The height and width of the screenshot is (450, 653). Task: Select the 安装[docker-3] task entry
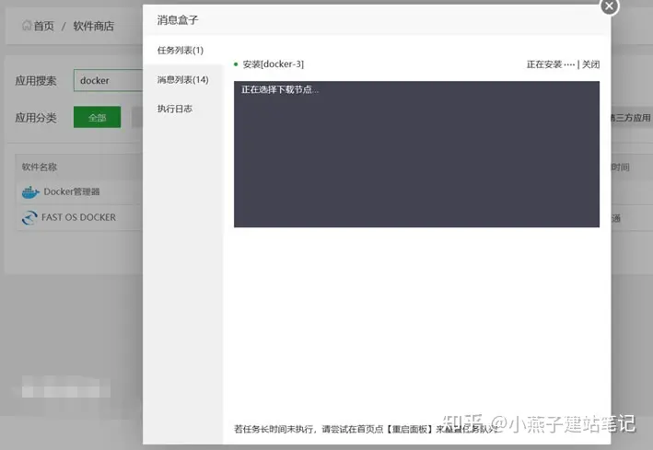click(x=274, y=64)
